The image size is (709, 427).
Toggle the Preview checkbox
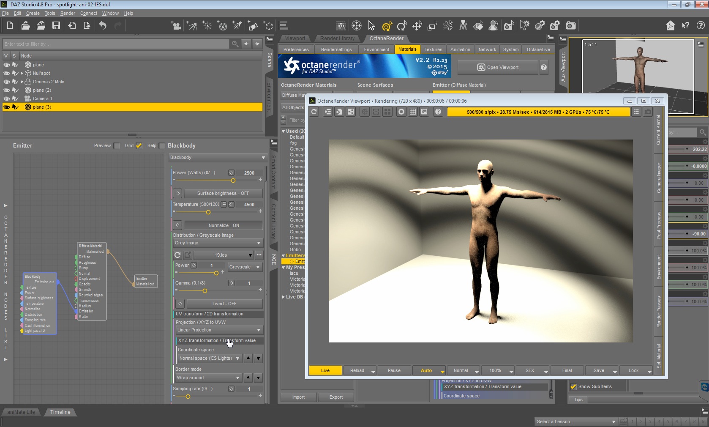117,145
